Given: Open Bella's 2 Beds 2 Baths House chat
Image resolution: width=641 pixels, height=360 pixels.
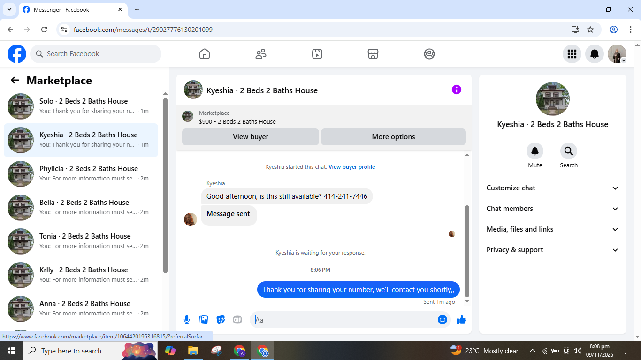Looking at the screenshot, I should point(81,208).
